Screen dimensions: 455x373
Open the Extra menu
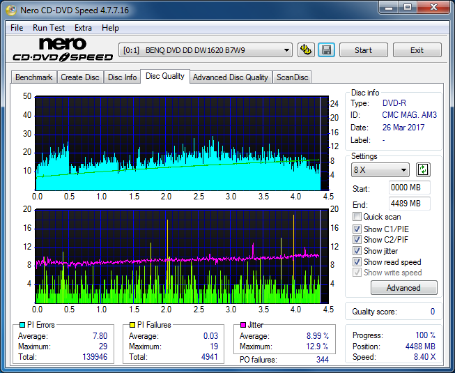tap(83, 28)
